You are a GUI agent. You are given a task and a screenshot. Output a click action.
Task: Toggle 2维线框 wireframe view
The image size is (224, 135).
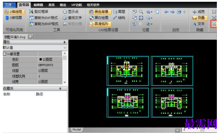point(14,12)
